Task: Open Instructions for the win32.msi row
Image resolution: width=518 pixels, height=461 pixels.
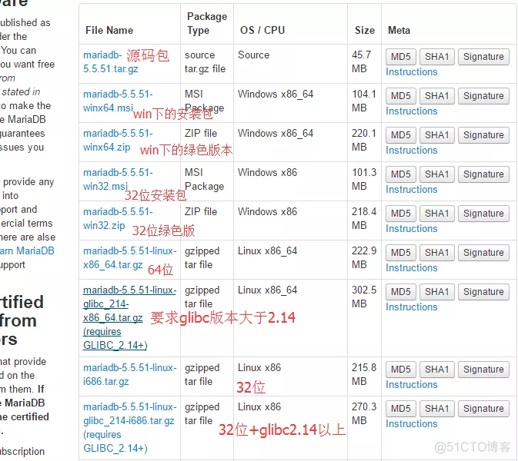Action: [x=412, y=190]
